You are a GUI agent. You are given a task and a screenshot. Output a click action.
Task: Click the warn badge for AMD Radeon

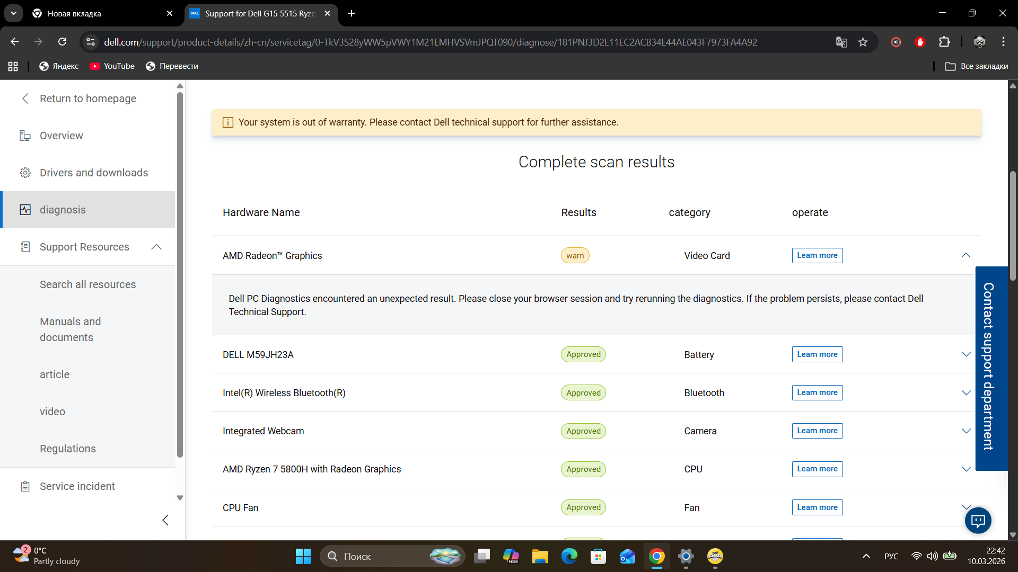575,255
